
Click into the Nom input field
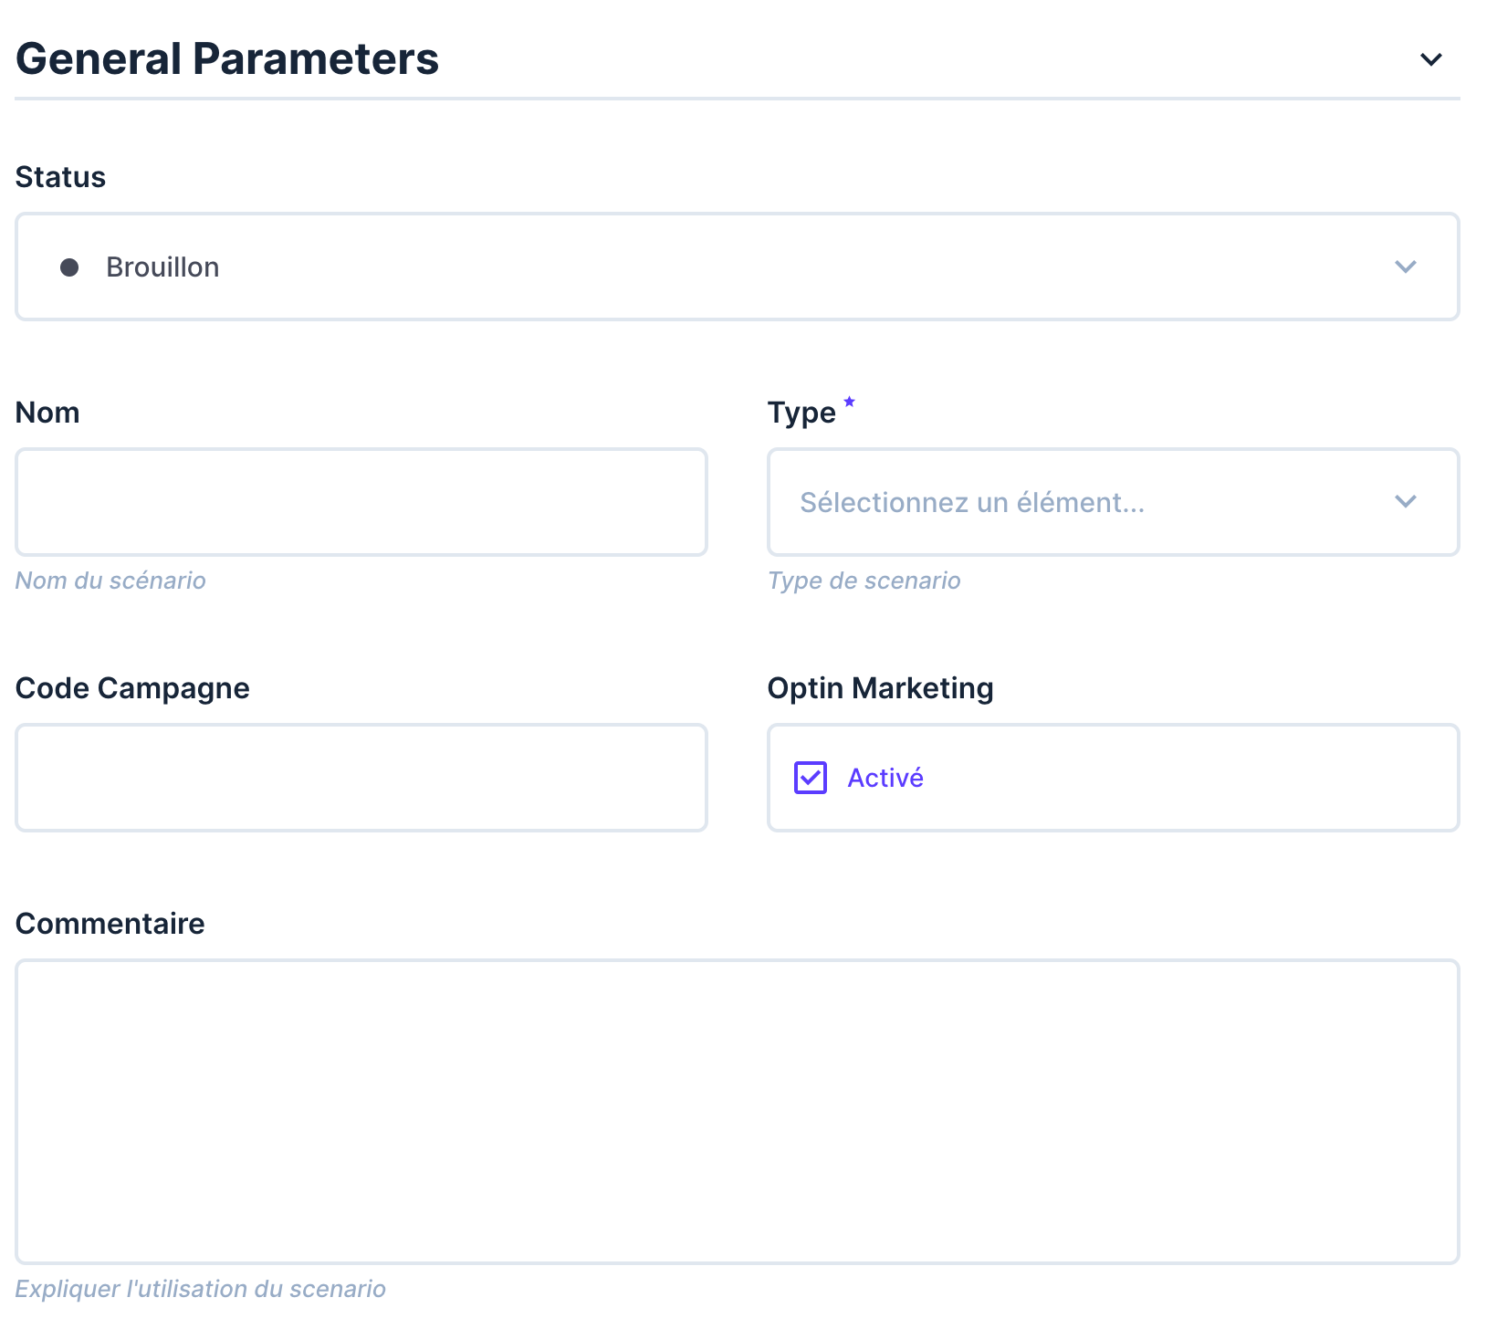tap(361, 502)
